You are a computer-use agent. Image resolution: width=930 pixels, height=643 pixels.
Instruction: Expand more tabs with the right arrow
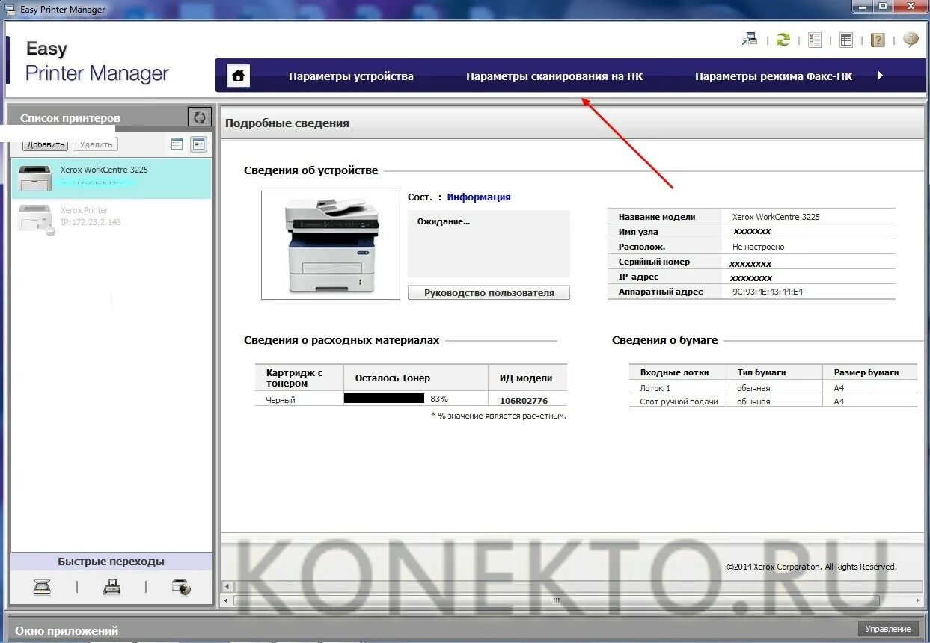pos(881,76)
